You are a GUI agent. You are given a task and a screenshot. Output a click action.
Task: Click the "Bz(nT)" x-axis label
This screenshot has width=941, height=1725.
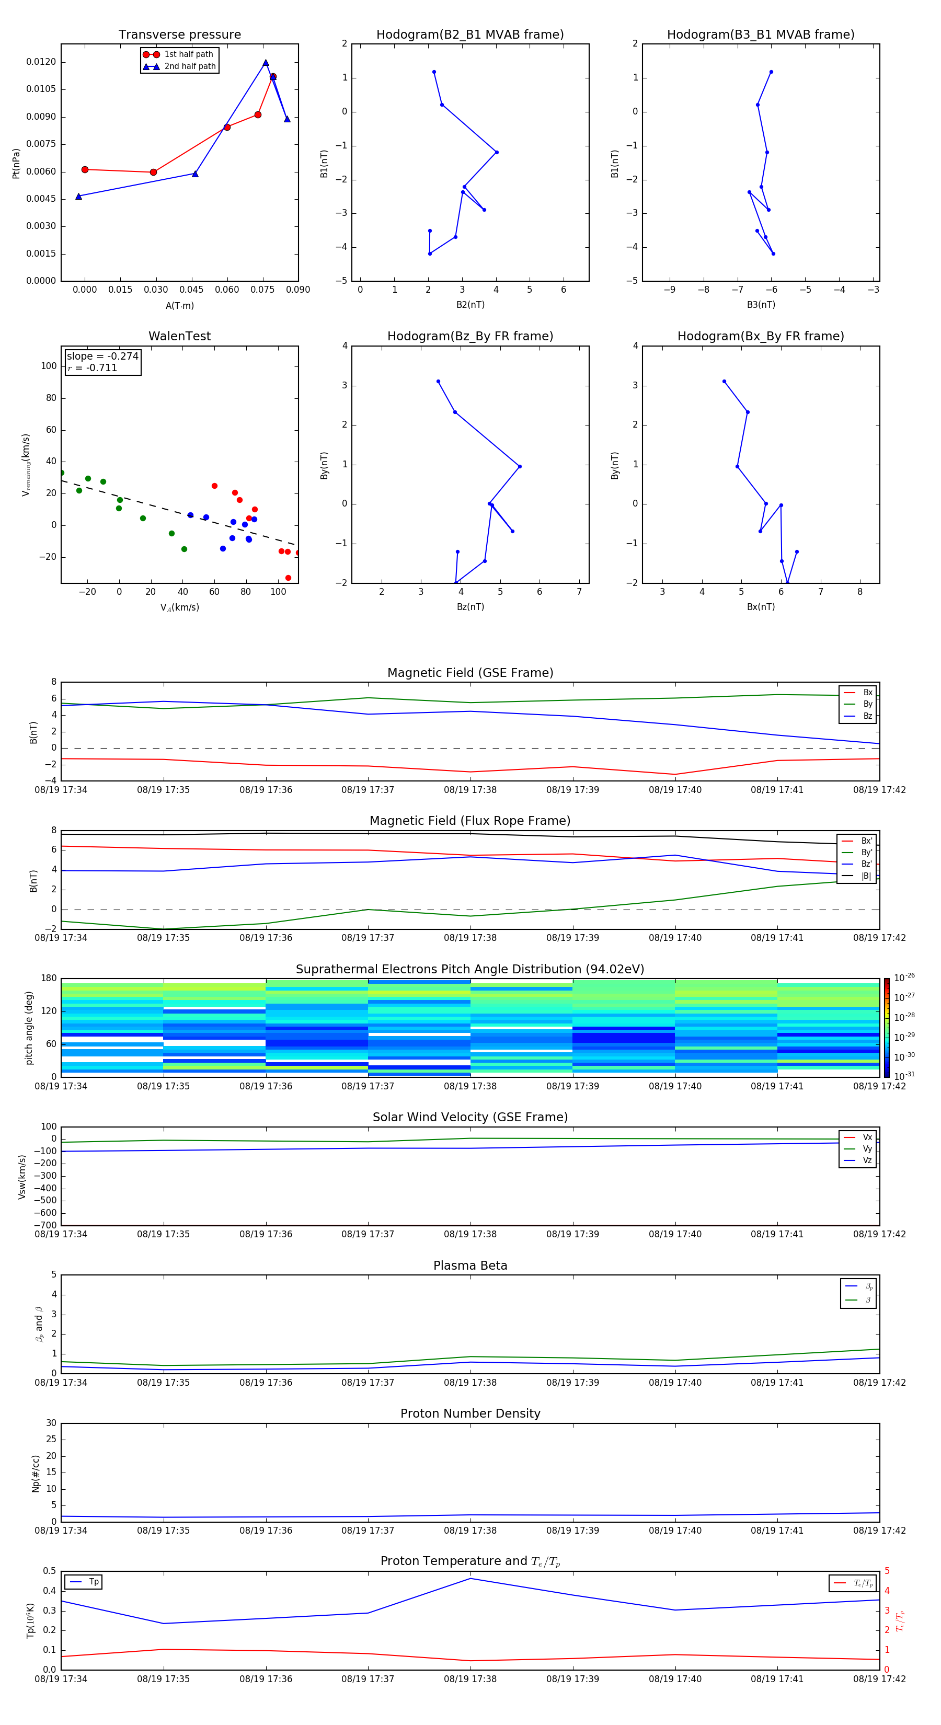coord(470,607)
